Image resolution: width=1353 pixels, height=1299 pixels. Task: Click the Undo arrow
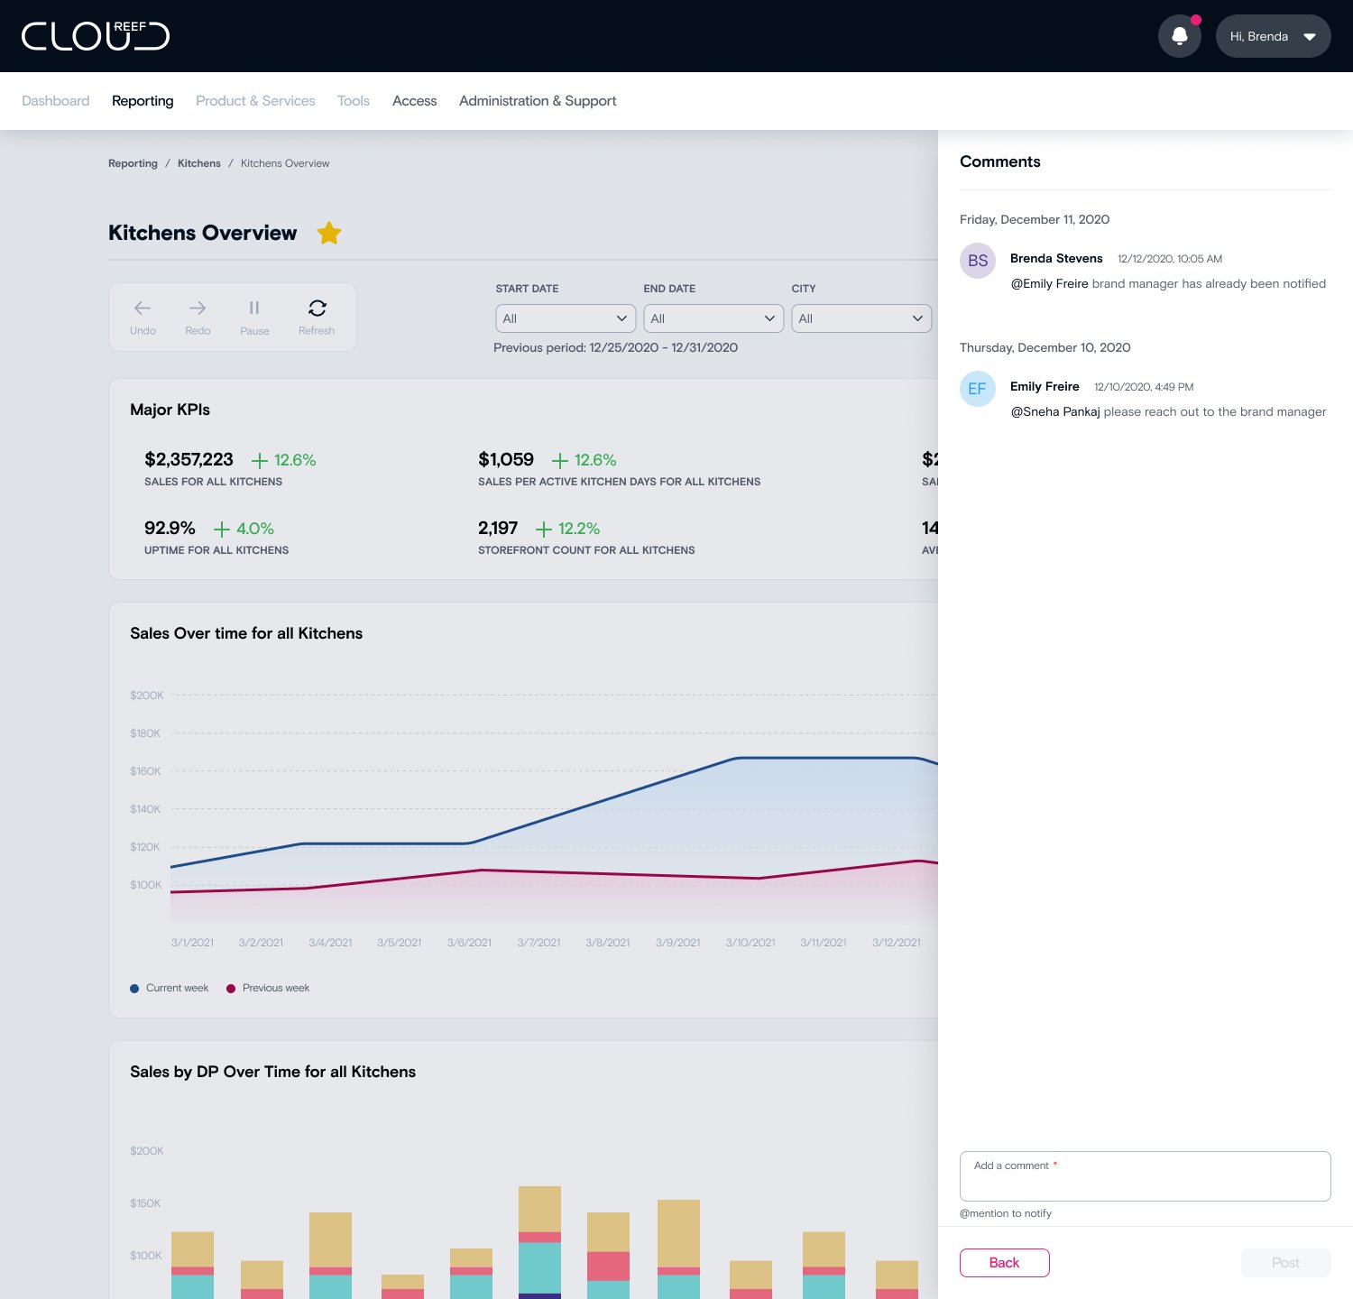(143, 318)
